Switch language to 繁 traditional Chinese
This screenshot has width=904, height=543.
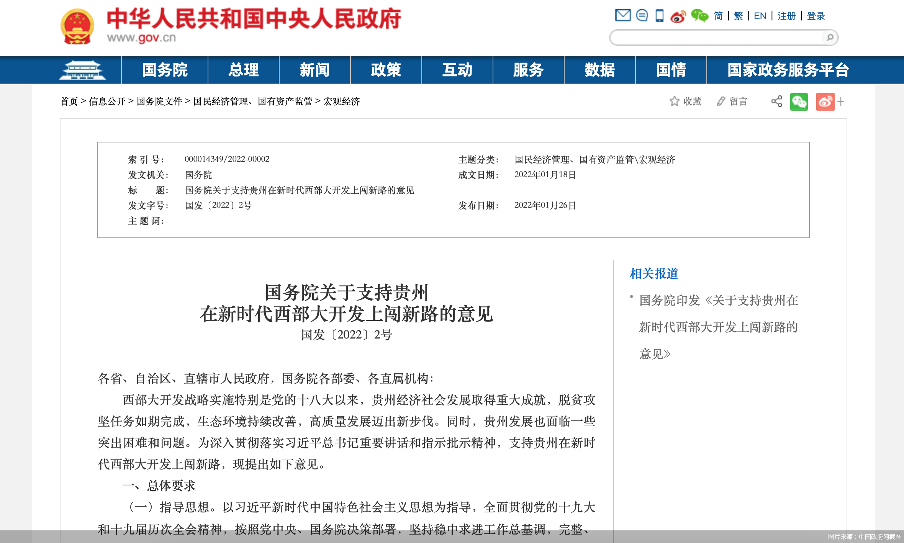(x=738, y=16)
